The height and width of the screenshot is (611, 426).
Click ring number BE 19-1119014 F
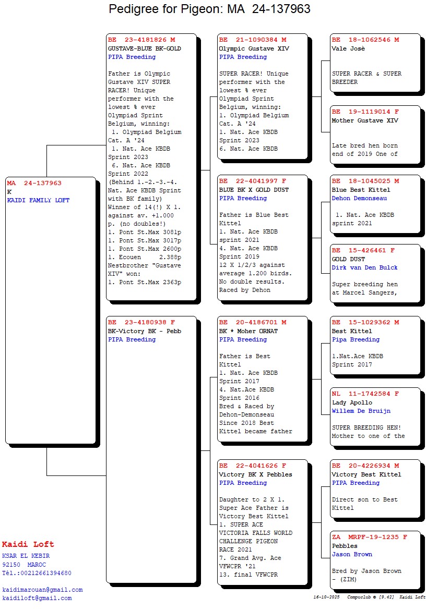365,112
